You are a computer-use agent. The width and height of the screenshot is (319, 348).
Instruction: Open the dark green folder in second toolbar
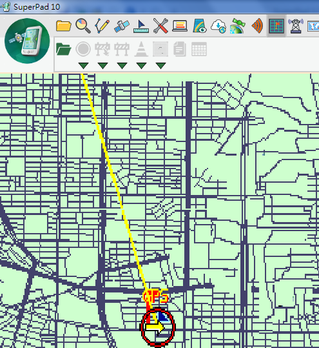pyautogui.click(x=64, y=49)
